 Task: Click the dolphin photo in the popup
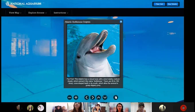tap(93, 51)
